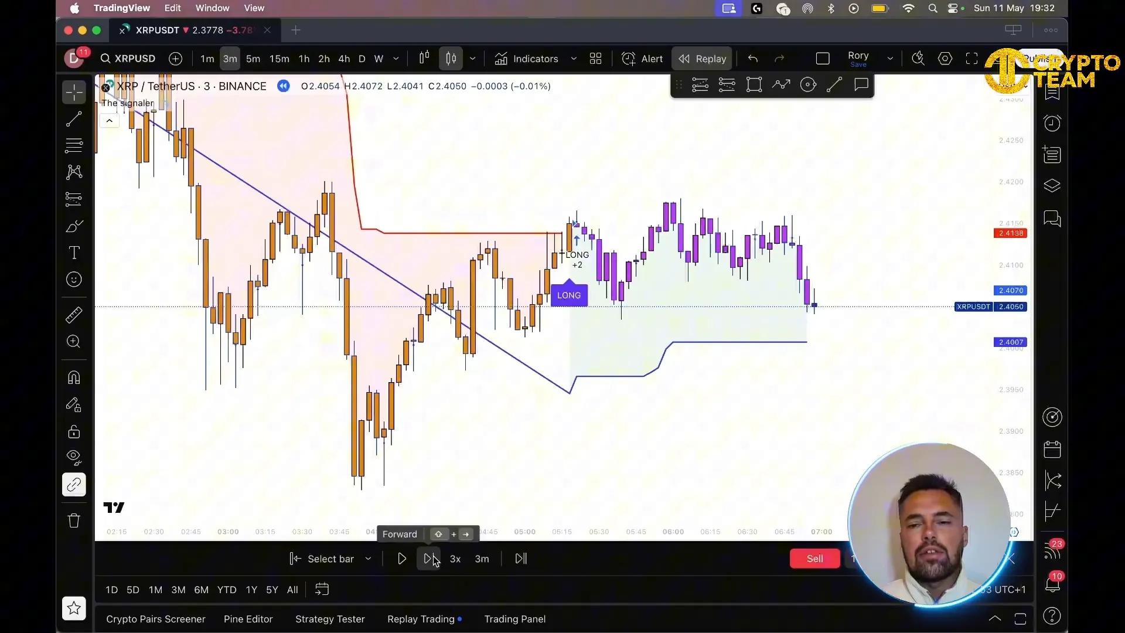Collapse bottom panel chevron
This screenshot has height=633, width=1125.
click(995, 619)
